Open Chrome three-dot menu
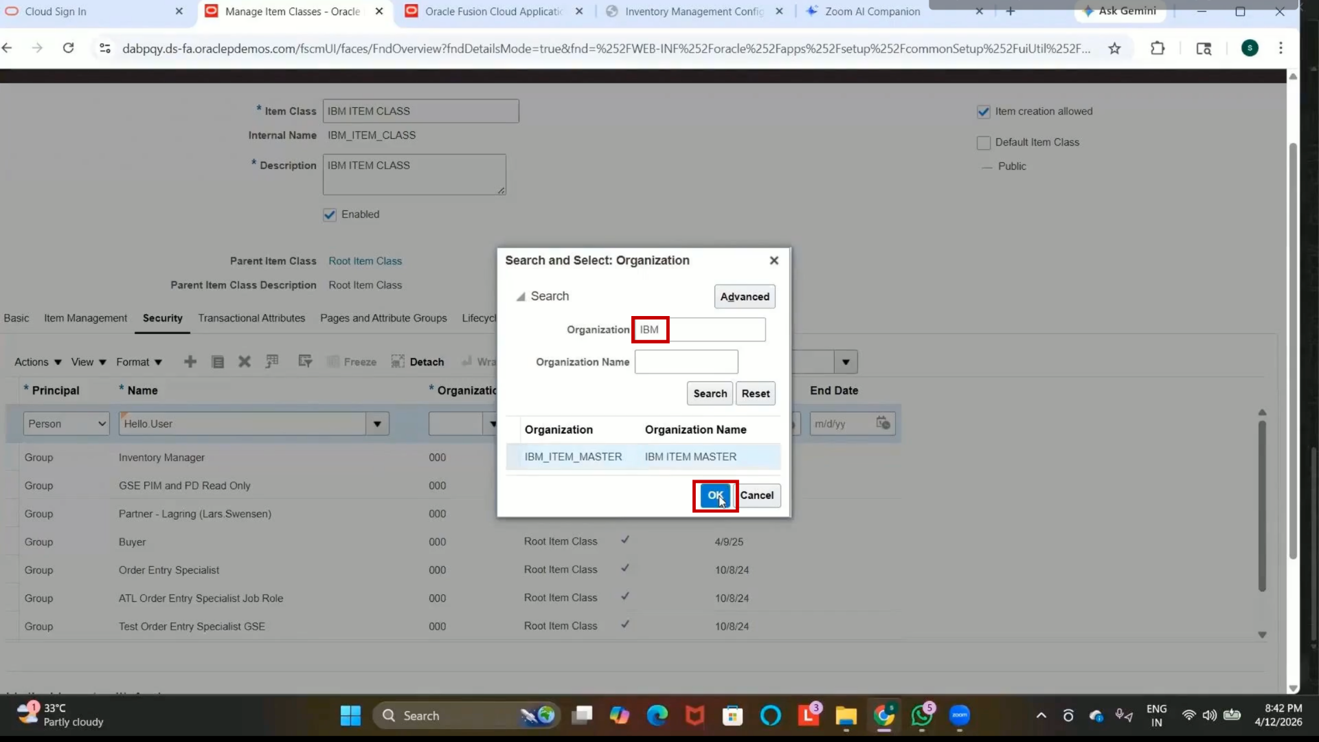Image resolution: width=1319 pixels, height=742 pixels. pos(1281,48)
